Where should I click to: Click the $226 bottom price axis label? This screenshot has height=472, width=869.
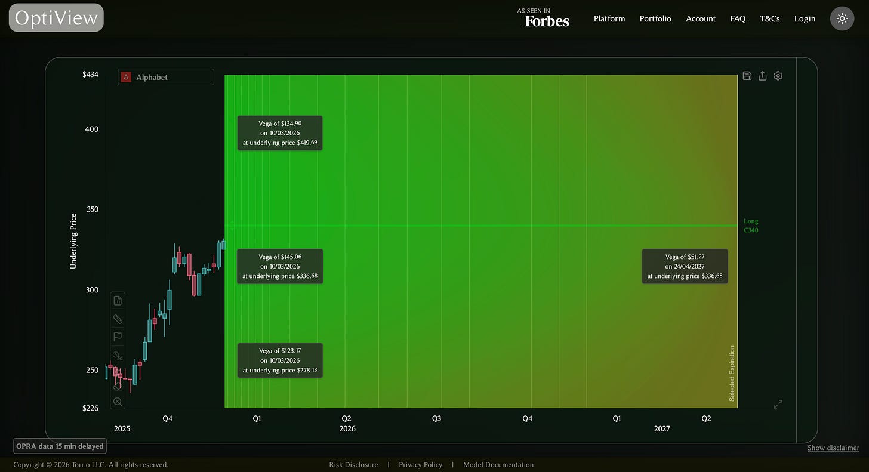(x=90, y=408)
